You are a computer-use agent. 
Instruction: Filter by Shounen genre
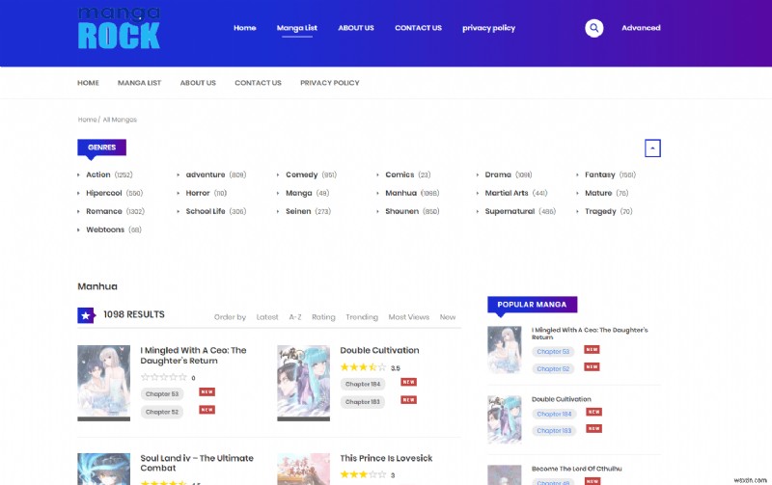pyautogui.click(x=401, y=211)
